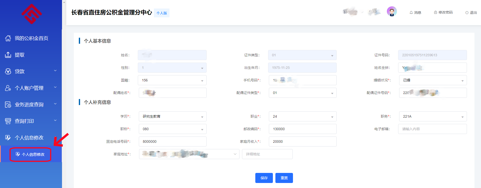481x188 pixels.
Task: Open the 家庭地址 region selector
Action: coord(189,154)
